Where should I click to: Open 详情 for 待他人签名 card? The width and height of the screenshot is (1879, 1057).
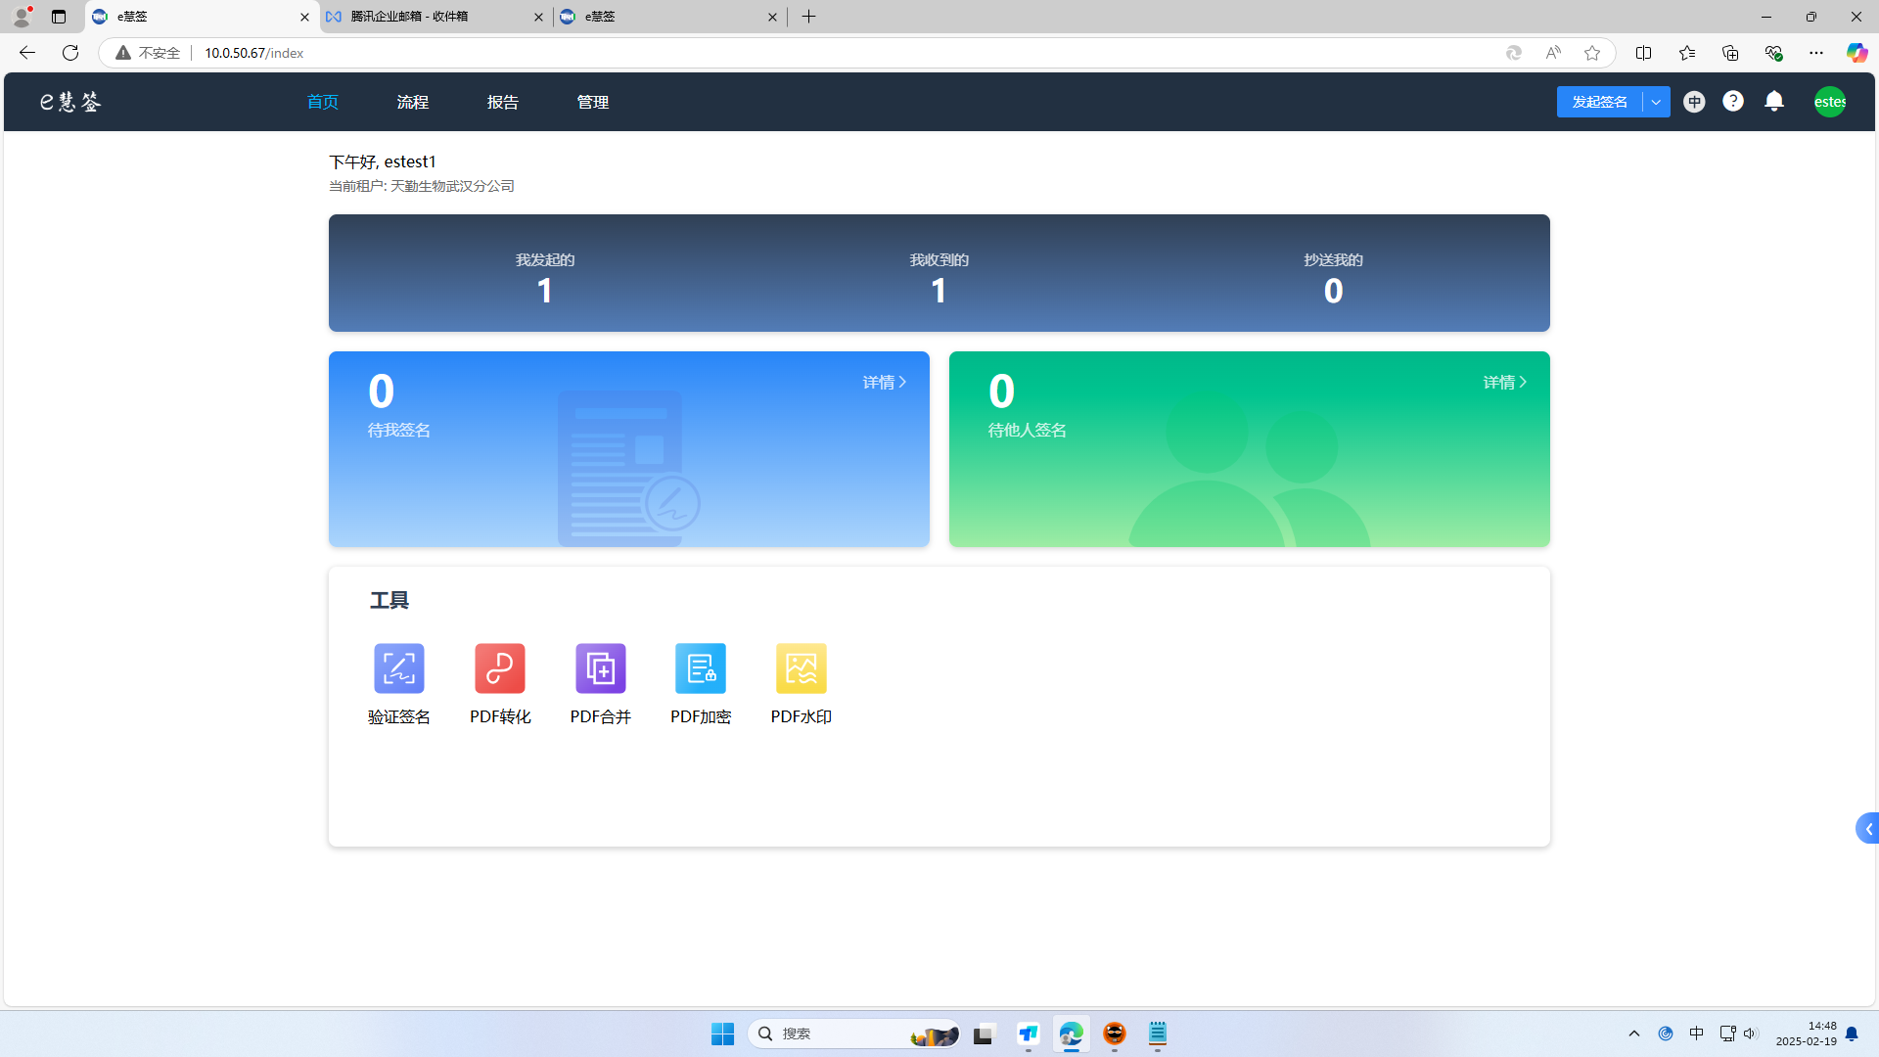[1504, 382]
